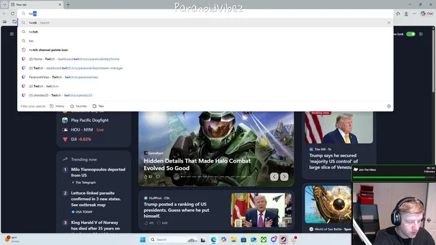
Task: Open comments on the Halo article
Action: pyautogui.click(x=158, y=176)
